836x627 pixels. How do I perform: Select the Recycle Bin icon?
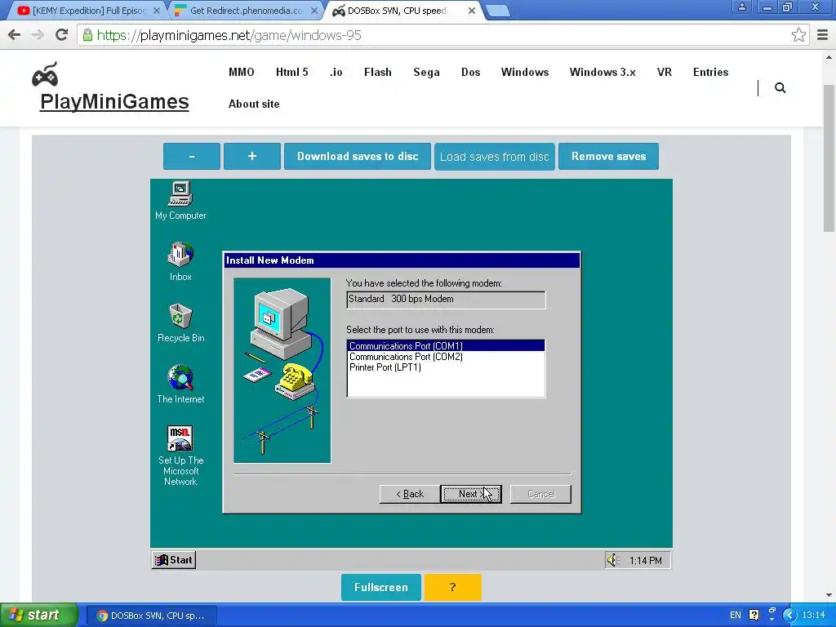180,322
